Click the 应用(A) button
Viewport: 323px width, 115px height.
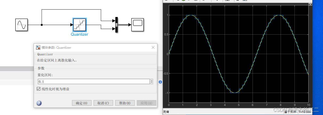point(146,103)
